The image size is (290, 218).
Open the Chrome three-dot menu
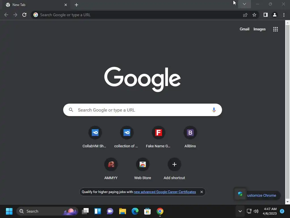(x=284, y=15)
